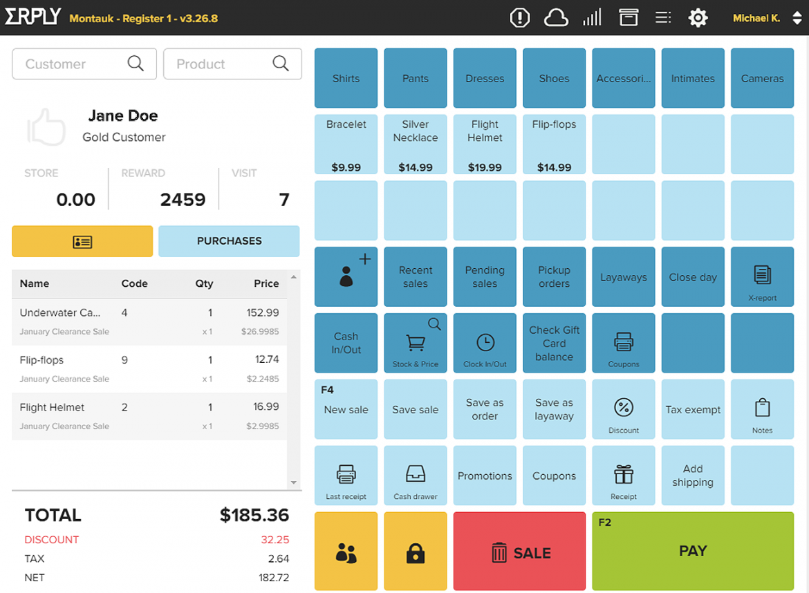
Task: Add a new customer using the person icon
Action: point(346,276)
